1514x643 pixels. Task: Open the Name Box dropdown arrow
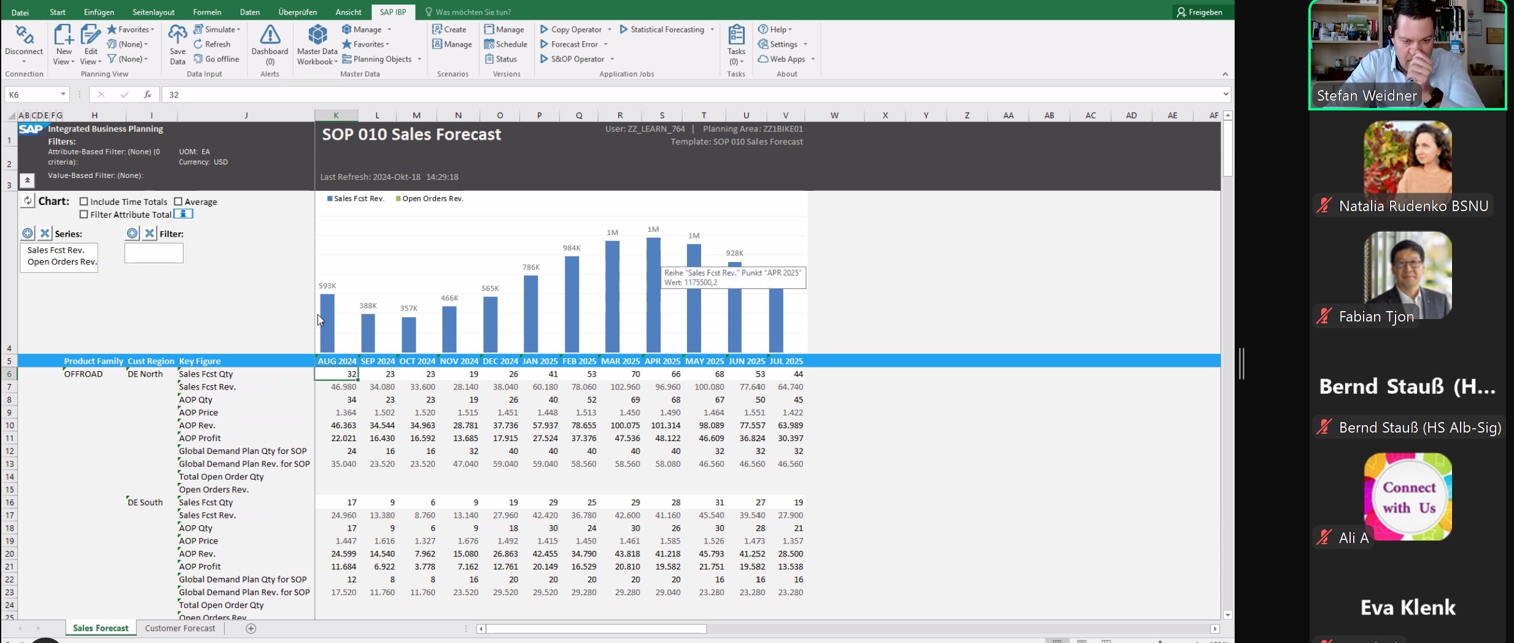63,94
